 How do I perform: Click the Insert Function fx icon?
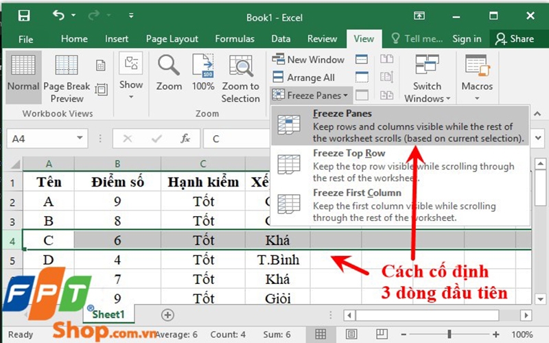pyautogui.click(x=185, y=139)
